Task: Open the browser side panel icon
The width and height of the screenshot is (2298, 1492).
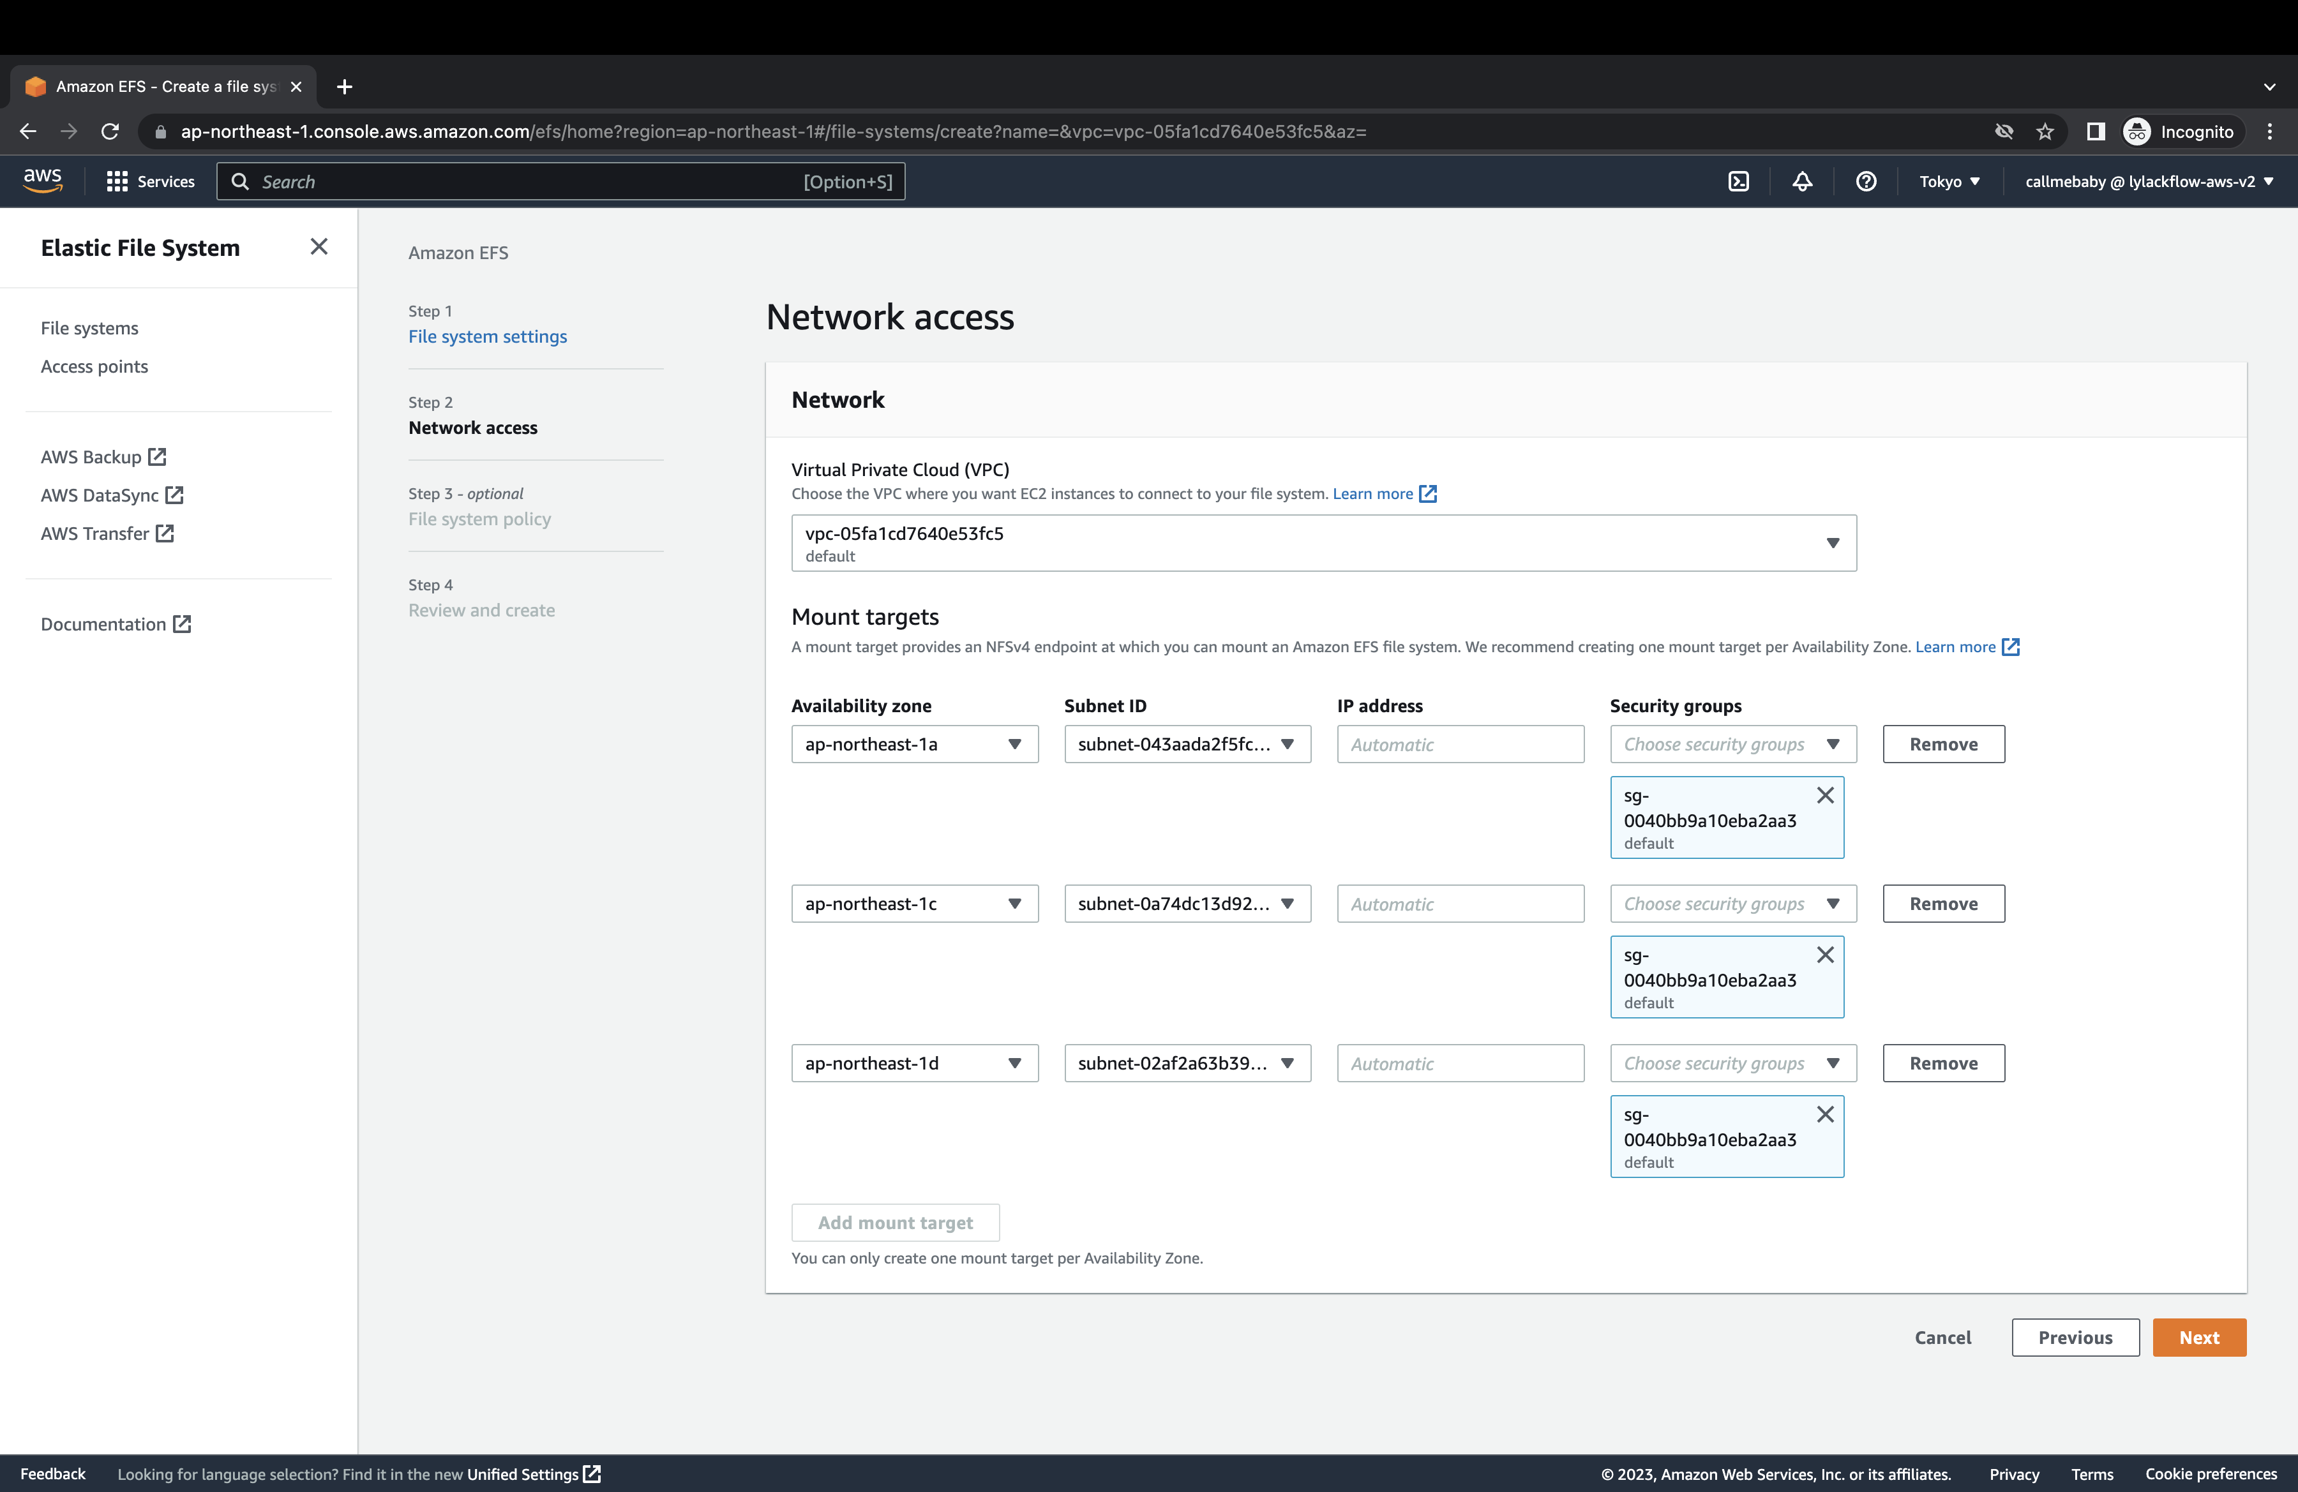Action: point(2094,131)
